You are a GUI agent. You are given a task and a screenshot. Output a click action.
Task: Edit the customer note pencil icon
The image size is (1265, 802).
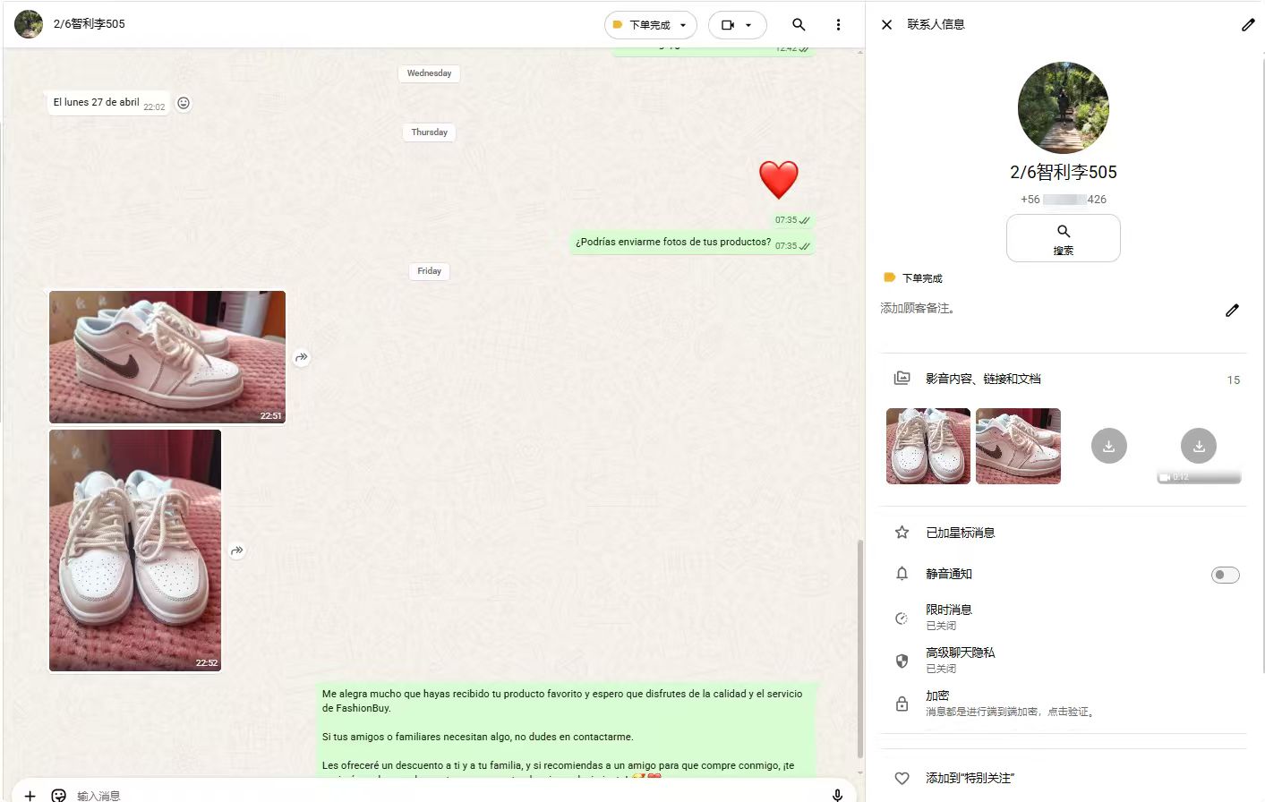pyautogui.click(x=1232, y=310)
